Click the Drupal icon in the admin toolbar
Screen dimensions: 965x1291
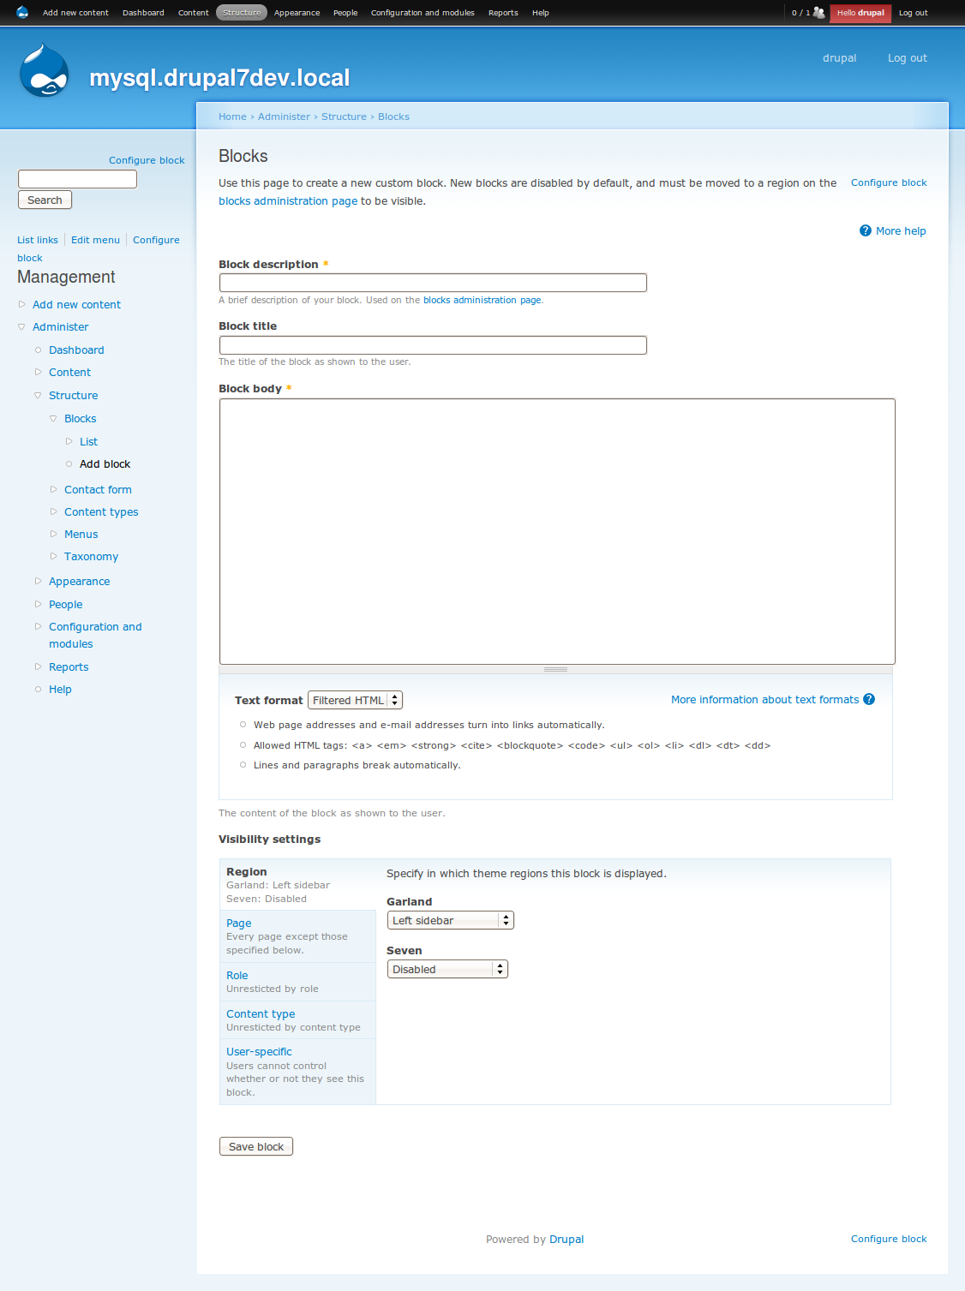(x=21, y=12)
